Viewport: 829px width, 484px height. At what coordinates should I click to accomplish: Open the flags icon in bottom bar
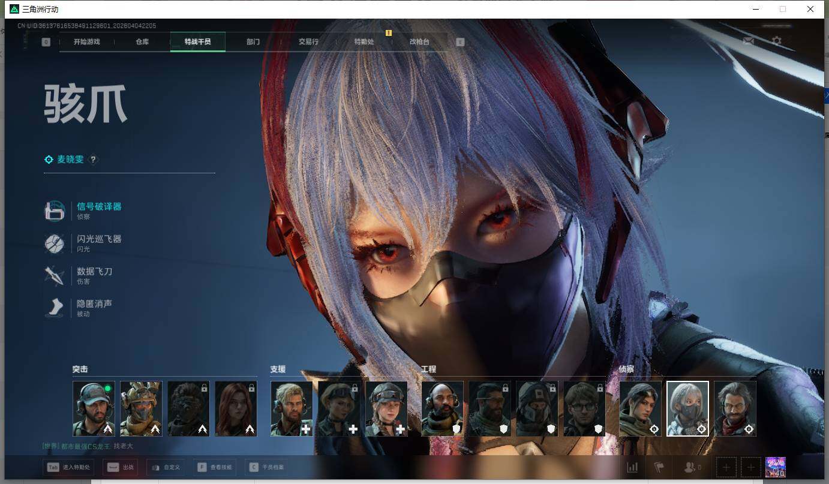point(659,467)
